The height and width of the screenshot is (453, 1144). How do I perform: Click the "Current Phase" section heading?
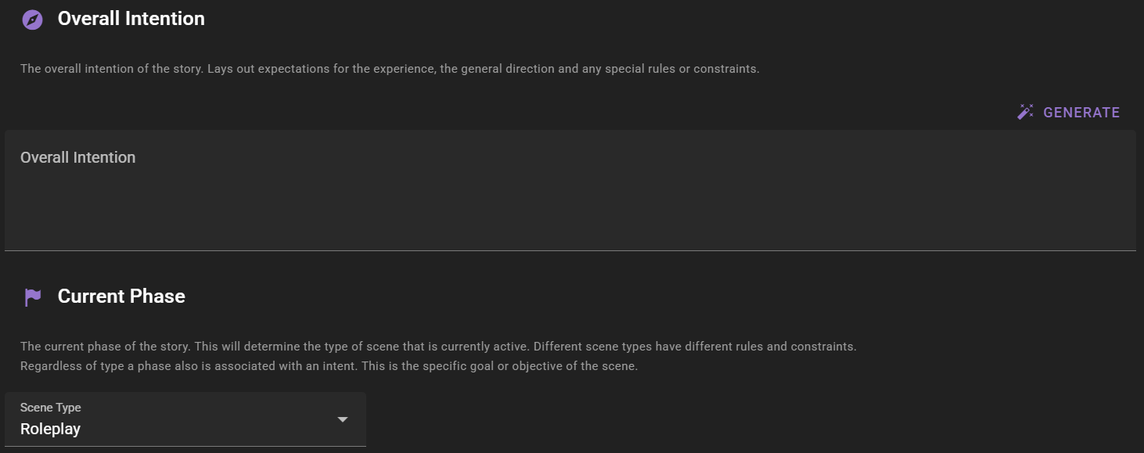pos(121,297)
